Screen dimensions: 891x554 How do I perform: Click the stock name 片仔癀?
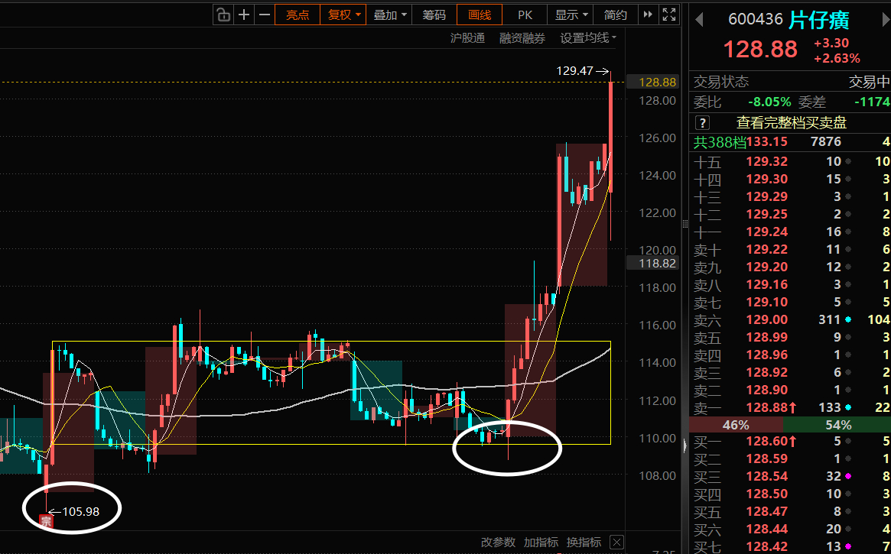pyautogui.click(x=819, y=21)
